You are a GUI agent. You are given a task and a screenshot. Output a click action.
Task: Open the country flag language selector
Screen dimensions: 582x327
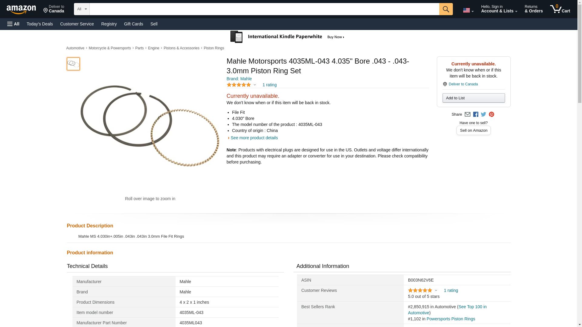coord(468,10)
